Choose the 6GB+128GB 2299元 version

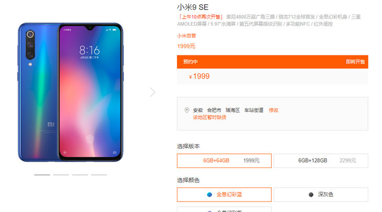(321, 161)
